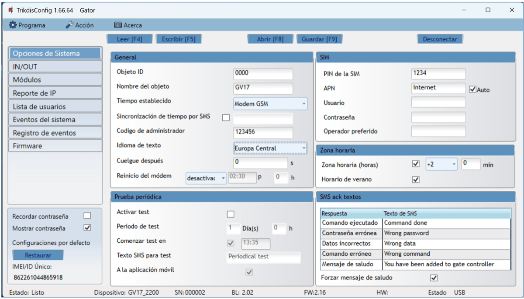Enable the Activar test checkbox
The image size is (524, 299).
[231, 214]
